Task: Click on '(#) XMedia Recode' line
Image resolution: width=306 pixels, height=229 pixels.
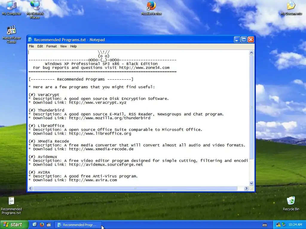Action: tap(49, 141)
